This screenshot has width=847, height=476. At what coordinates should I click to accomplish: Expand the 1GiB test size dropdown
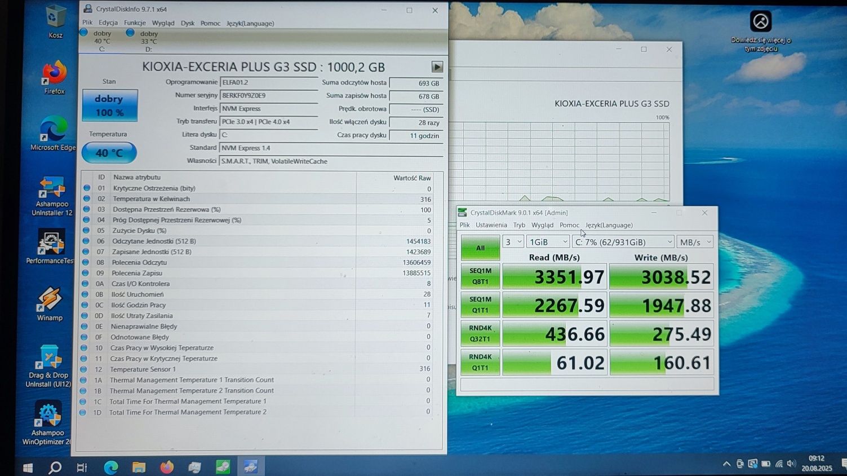(x=548, y=241)
